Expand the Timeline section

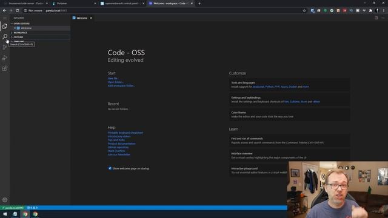(x=40, y=41)
